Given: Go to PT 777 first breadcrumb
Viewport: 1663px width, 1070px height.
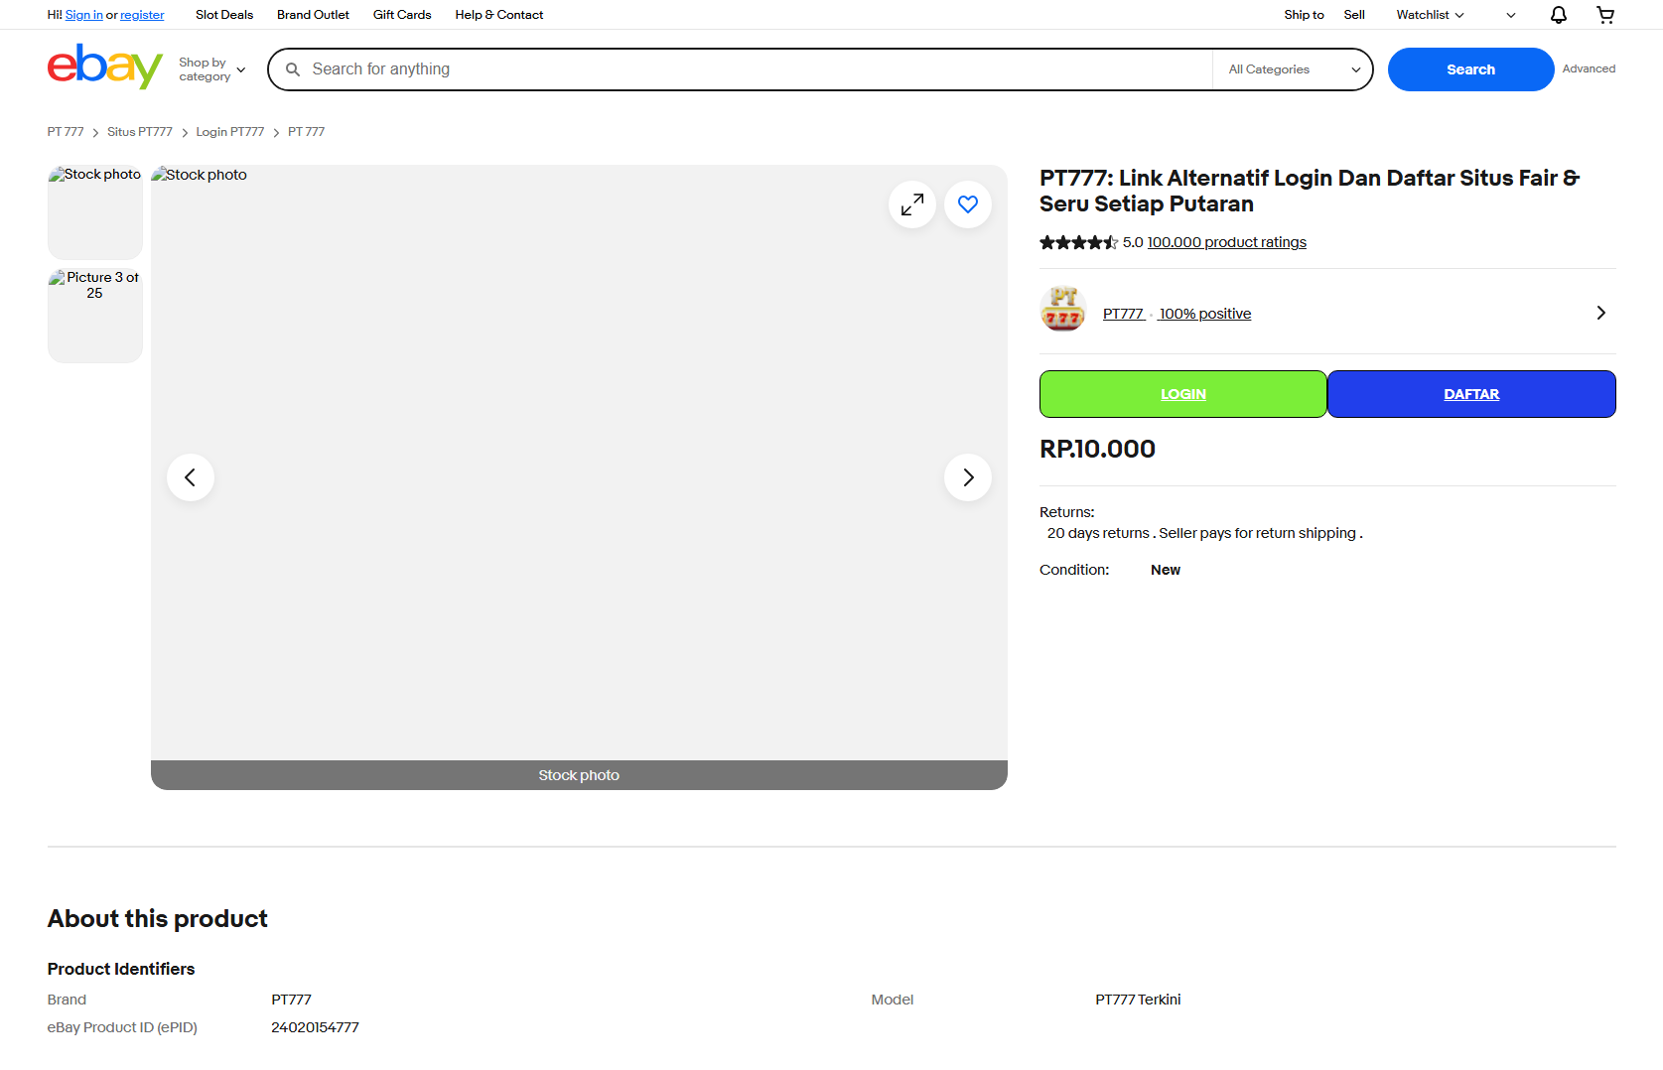Looking at the screenshot, I should point(66,132).
